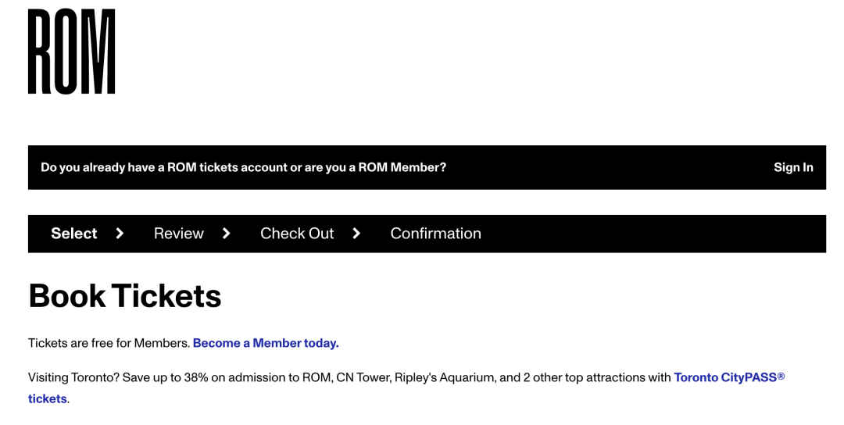
Task: Open the Sign In link
Action: [793, 167]
